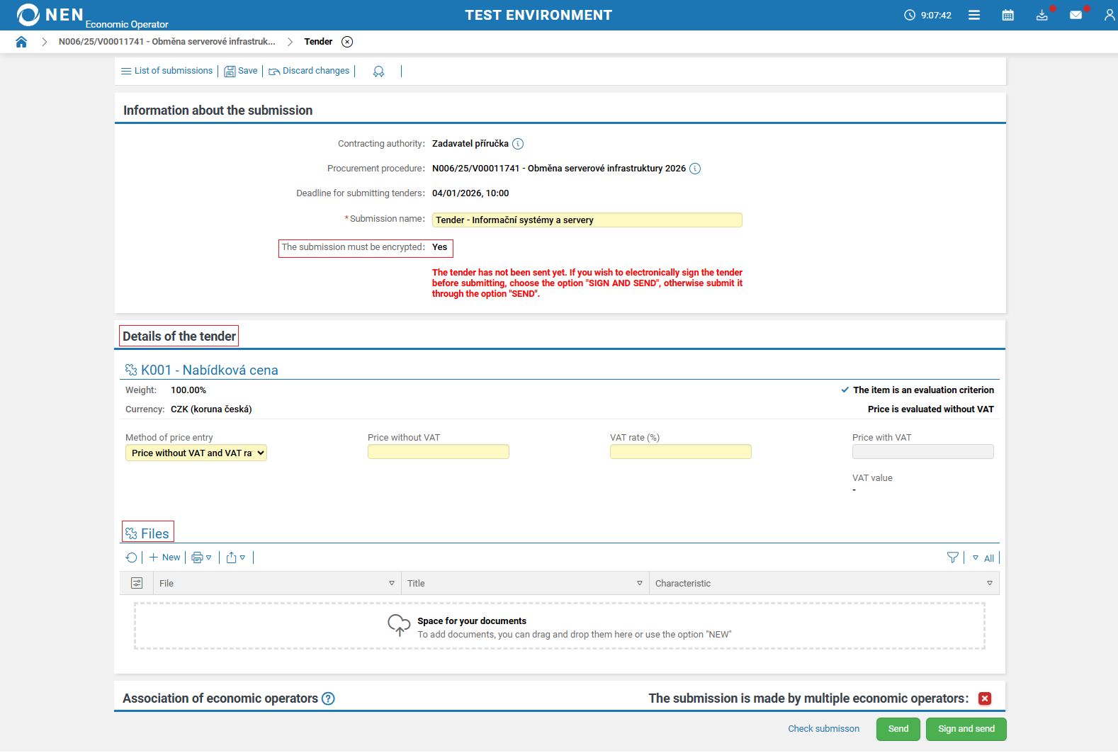Open the calendar icon in header
This screenshot has height=753, width=1118.
1007,15
